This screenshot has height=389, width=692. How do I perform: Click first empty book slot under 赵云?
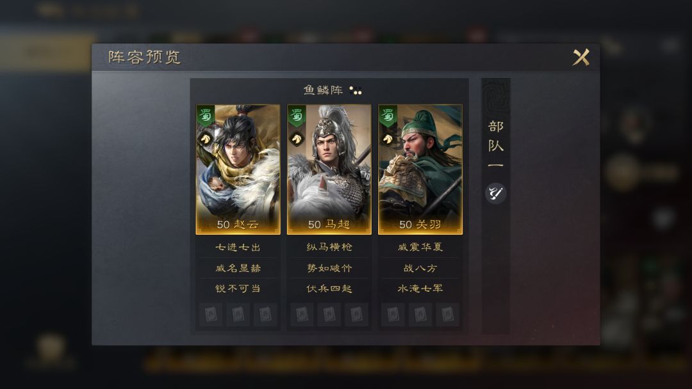click(211, 315)
